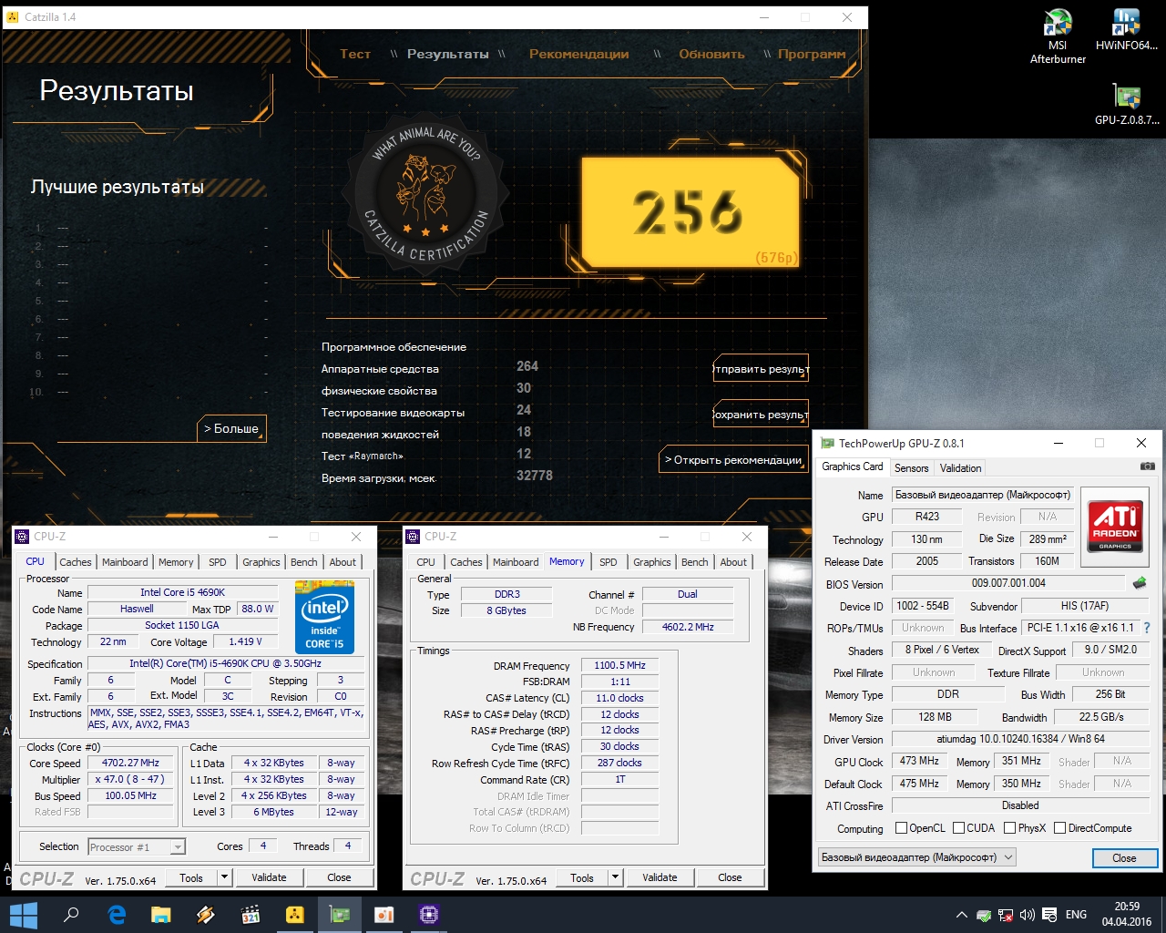Switch to the Тест tab in Catzilla
This screenshot has width=1166, height=933.
pos(355,54)
